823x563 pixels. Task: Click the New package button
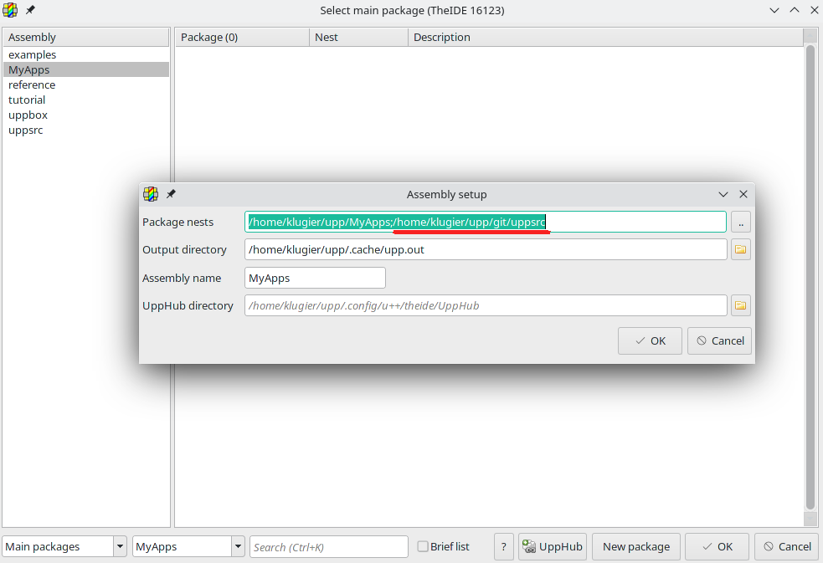pos(635,546)
